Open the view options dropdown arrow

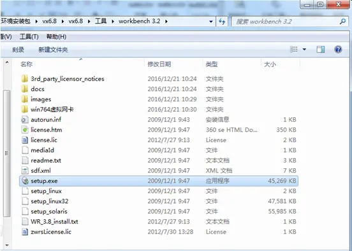pos(304,49)
